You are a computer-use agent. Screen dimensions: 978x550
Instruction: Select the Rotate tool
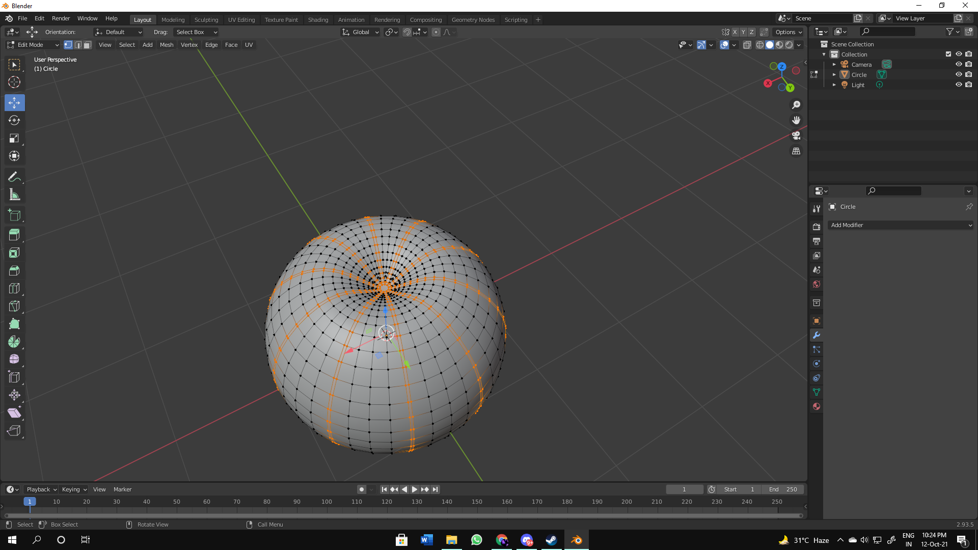click(14, 120)
